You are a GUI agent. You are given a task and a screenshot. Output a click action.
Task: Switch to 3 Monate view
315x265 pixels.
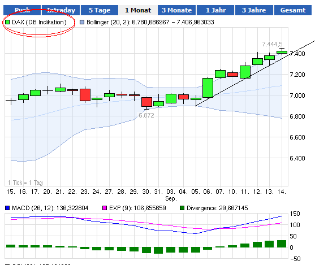[176, 10]
